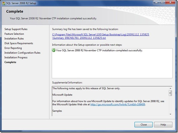Screen dimensions: 178x133
Task: Click the Supplemental Information scrollbar thumb
Action: pyautogui.click(x=170, y=93)
